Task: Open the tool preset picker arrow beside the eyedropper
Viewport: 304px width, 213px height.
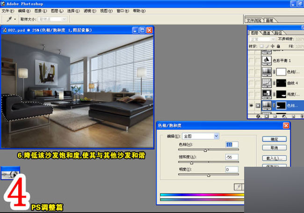Action: tap(15, 19)
